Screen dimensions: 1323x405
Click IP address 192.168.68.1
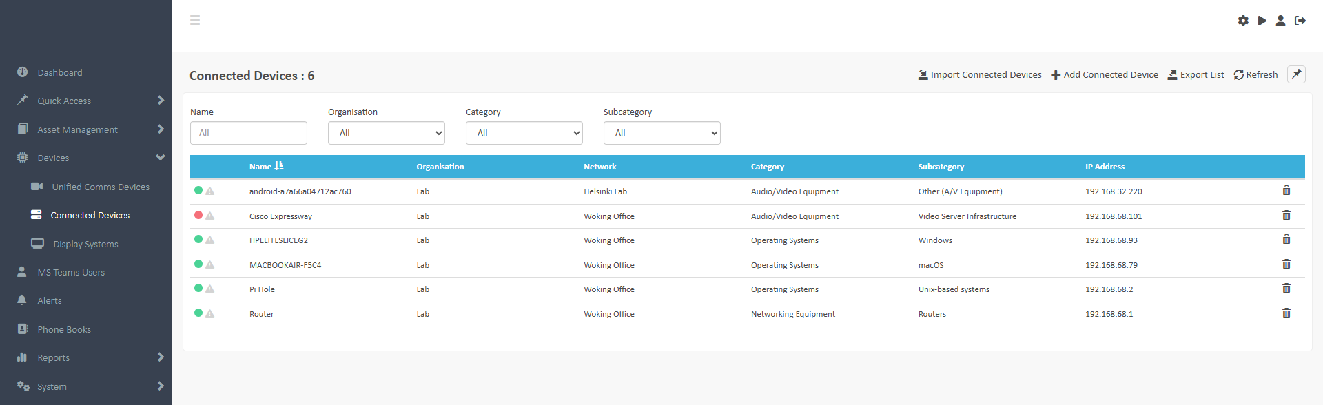(1109, 314)
